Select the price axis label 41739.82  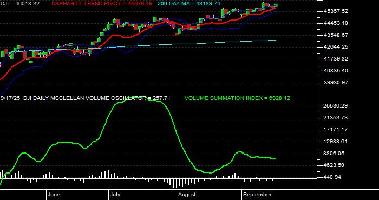(x=336, y=59)
